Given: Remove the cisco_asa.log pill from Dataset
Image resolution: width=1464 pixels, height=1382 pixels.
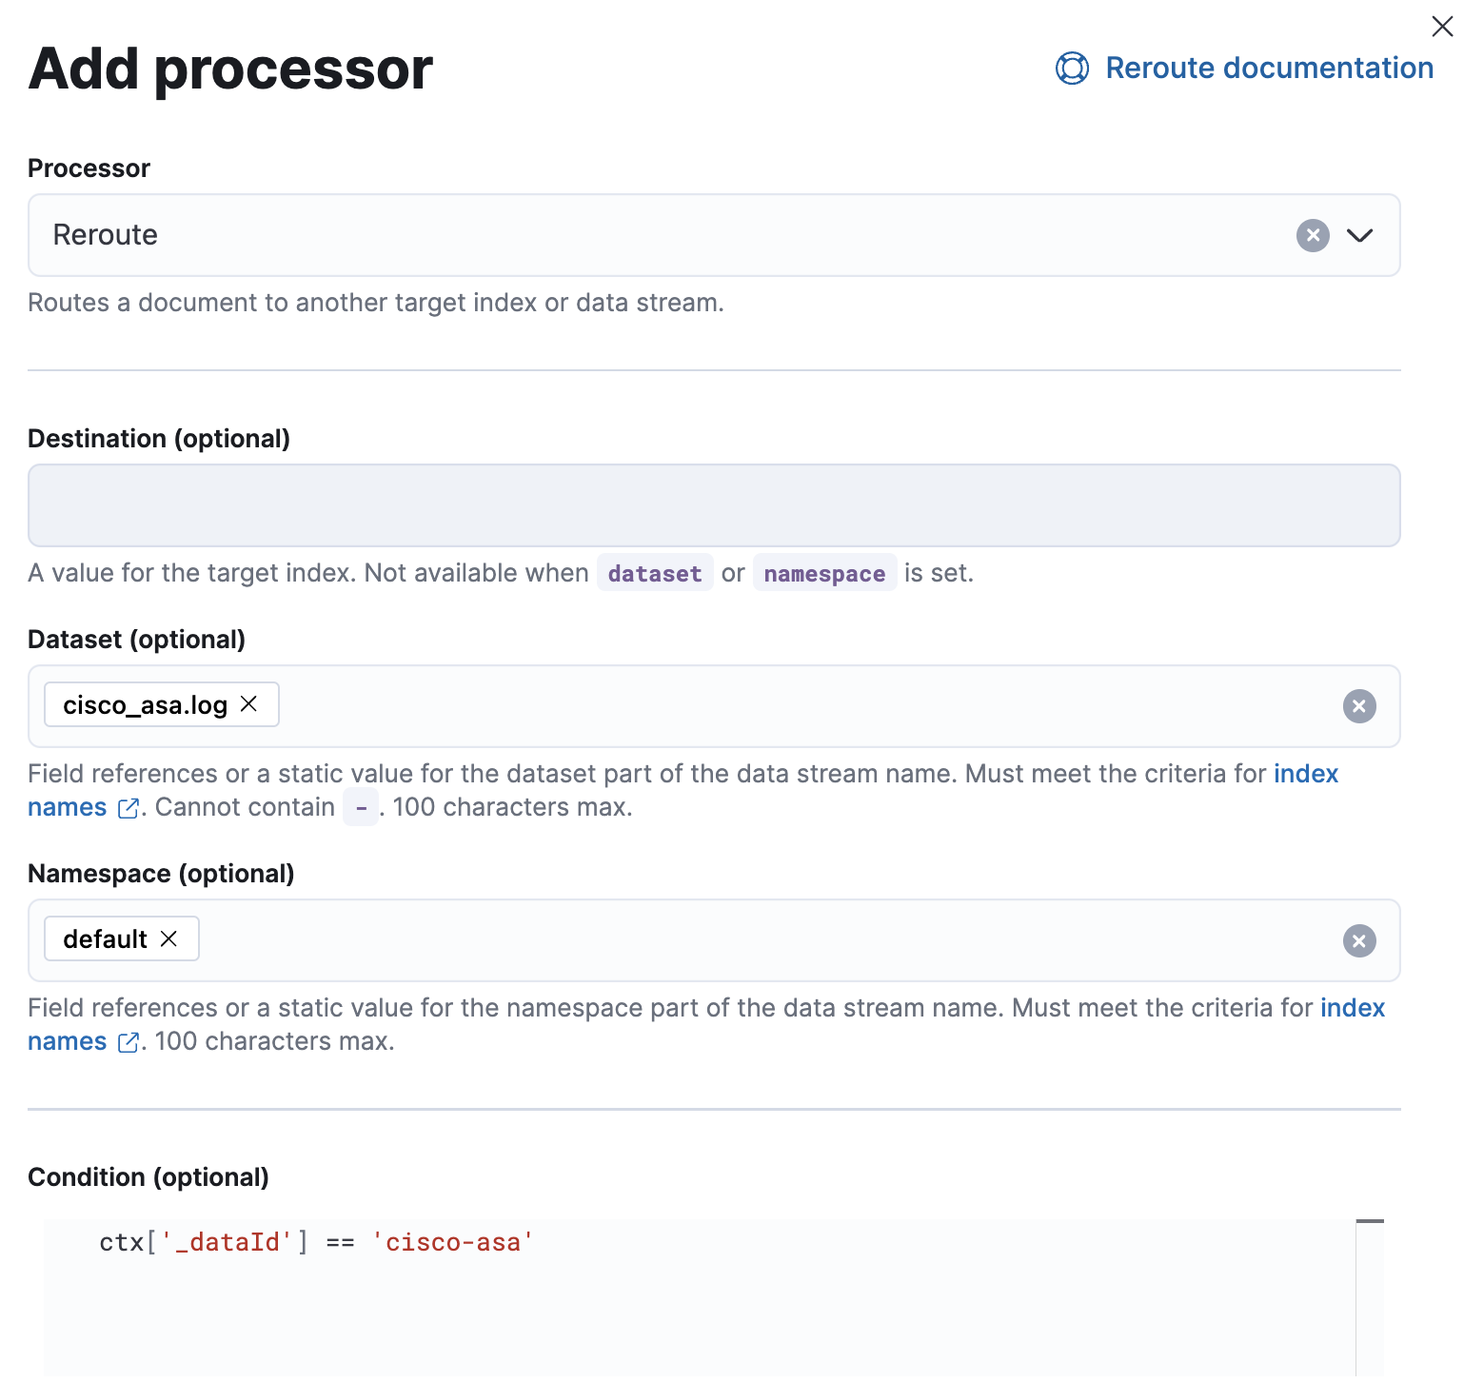Looking at the screenshot, I should click(x=249, y=704).
